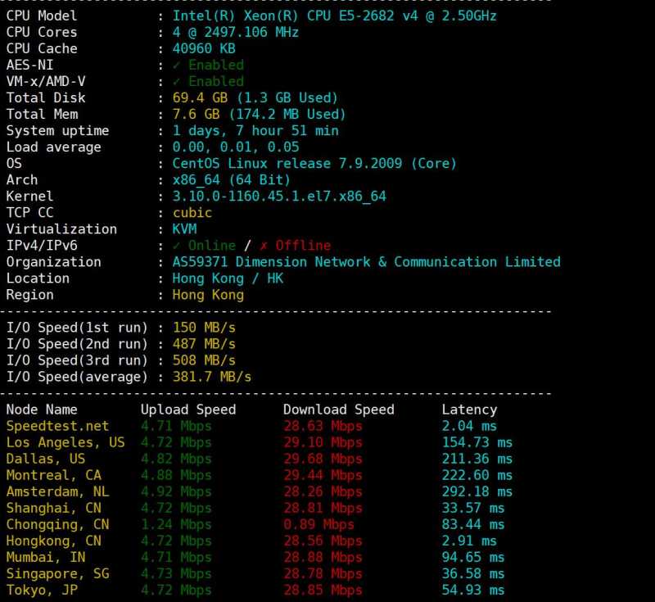Screen dimensions: 655x602
Task: Click the KVM virtualization value
Action: click(x=184, y=229)
